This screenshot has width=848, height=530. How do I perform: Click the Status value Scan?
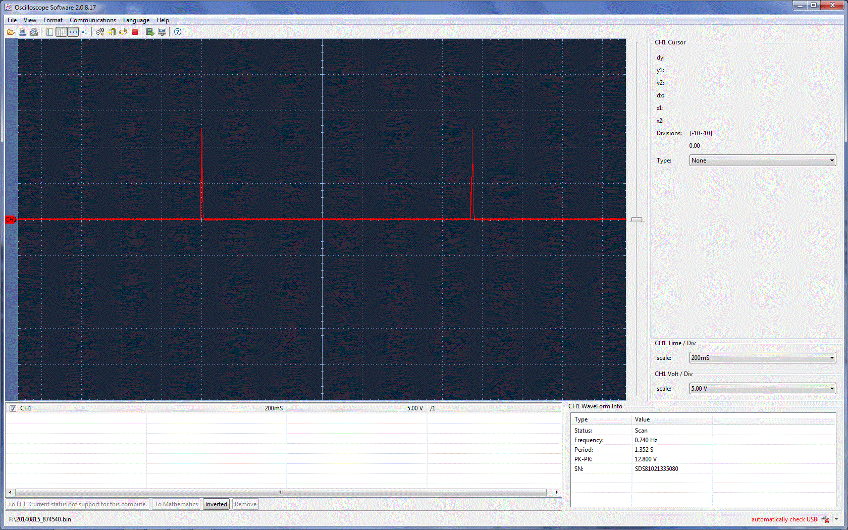[641, 431]
